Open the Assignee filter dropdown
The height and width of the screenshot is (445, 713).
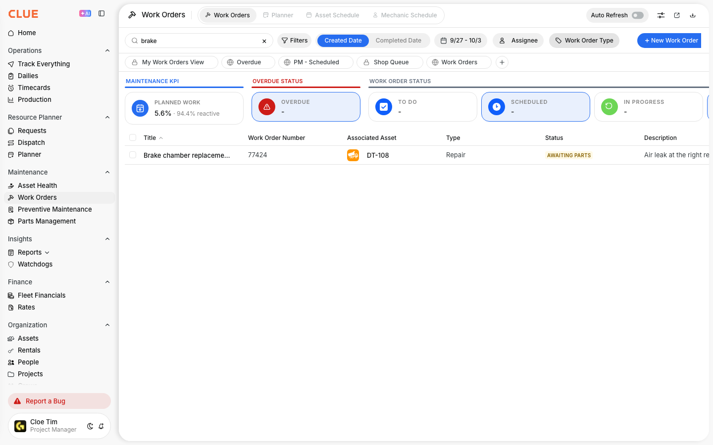[518, 41]
